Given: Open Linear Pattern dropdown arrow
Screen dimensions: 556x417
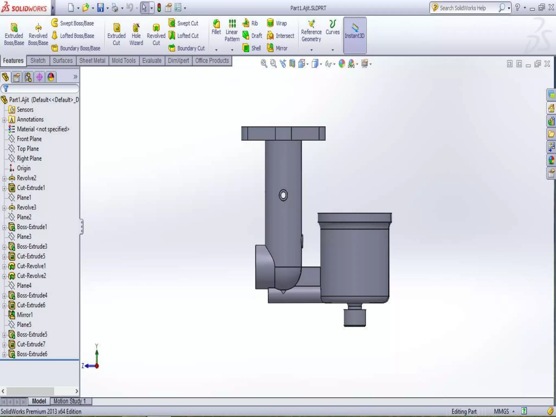Looking at the screenshot, I should click(x=232, y=50).
